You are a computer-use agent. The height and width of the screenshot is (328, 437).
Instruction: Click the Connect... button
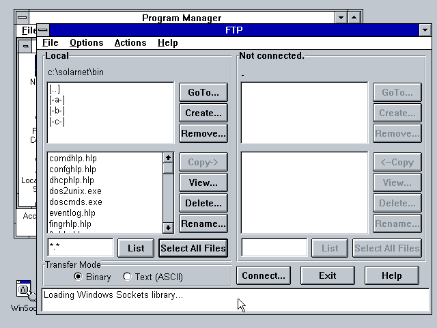[x=264, y=275]
